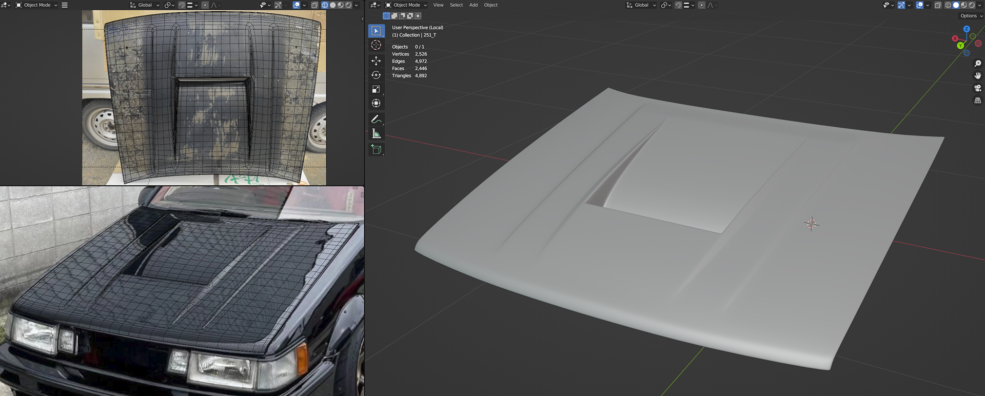Switch right viewport to Material Preview shading
The width and height of the screenshot is (985, 396).
[x=964, y=5]
